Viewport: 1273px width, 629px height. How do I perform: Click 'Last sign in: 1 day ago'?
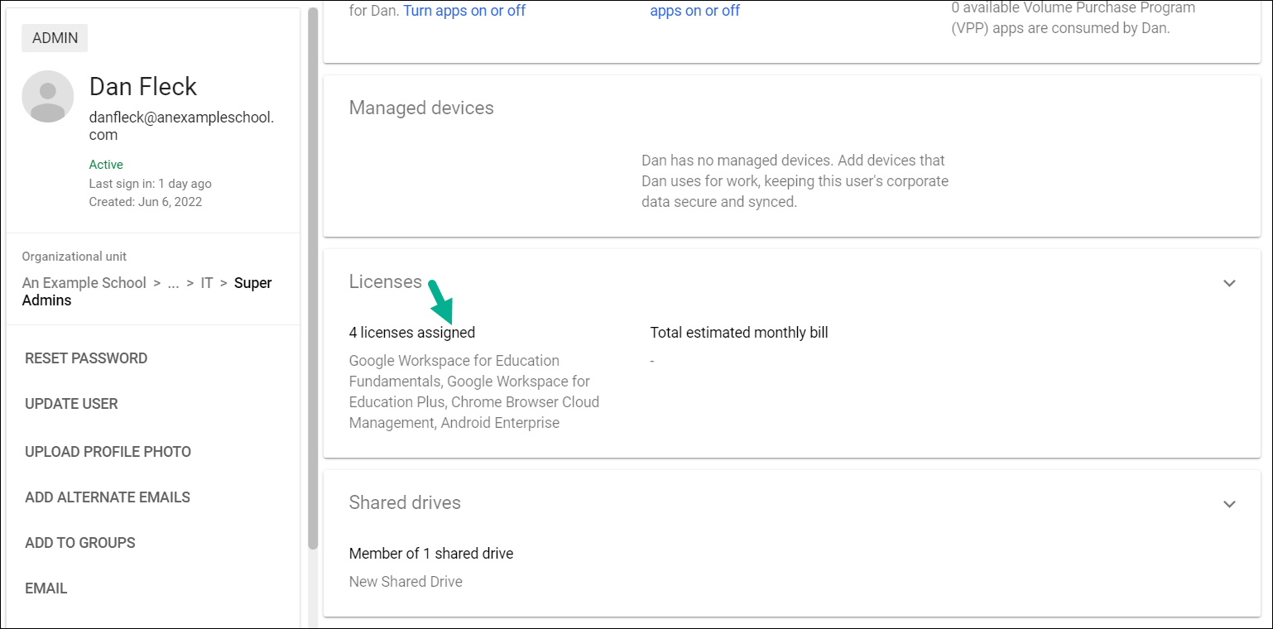(151, 184)
